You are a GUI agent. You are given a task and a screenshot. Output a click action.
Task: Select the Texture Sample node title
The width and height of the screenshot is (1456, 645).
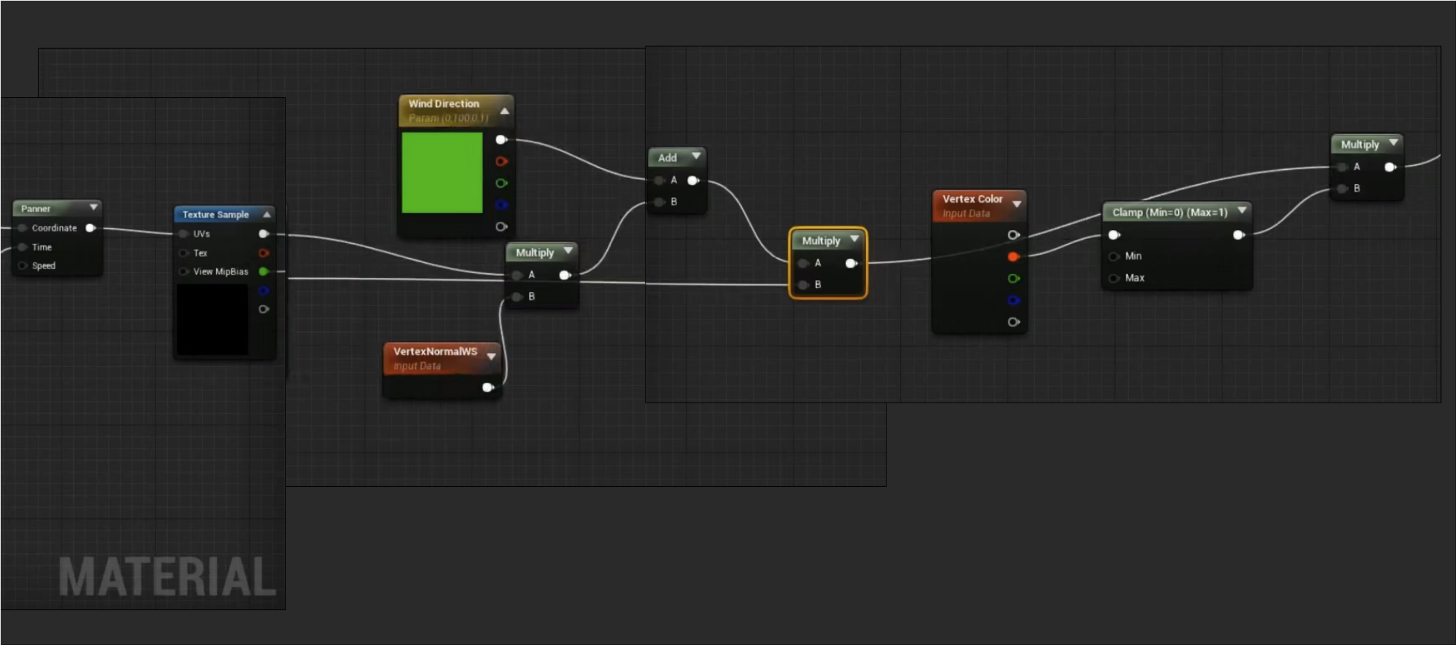(216, 214)
